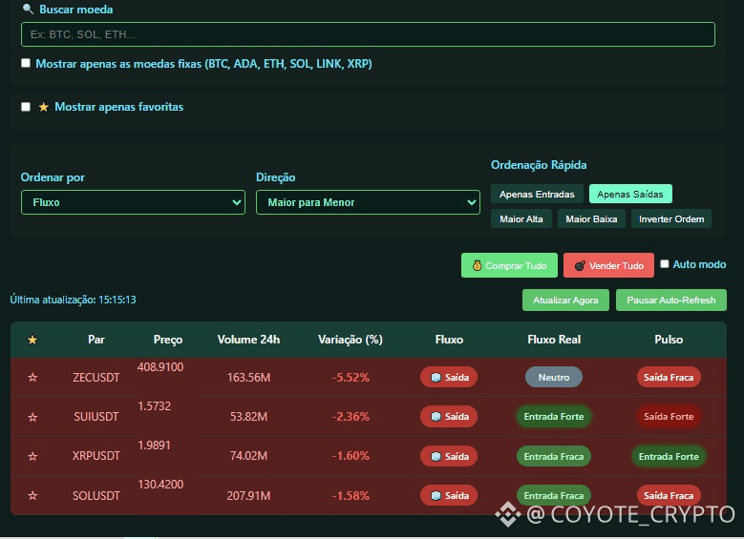Select the Apenas Entradas quick sort

(537, 194)
